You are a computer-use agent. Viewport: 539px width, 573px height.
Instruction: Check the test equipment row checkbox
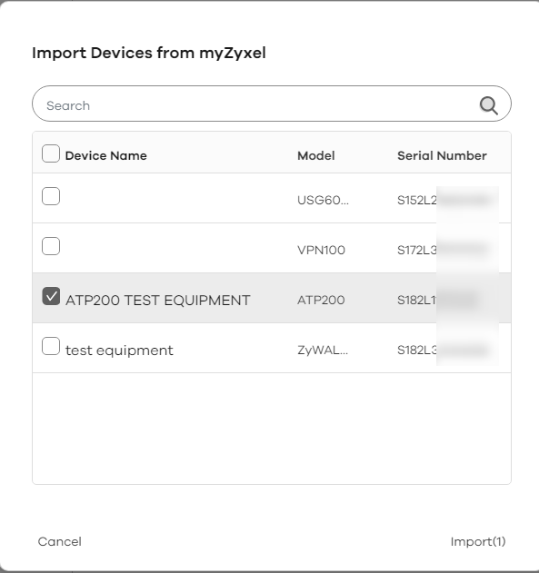(x=51, y=346)
